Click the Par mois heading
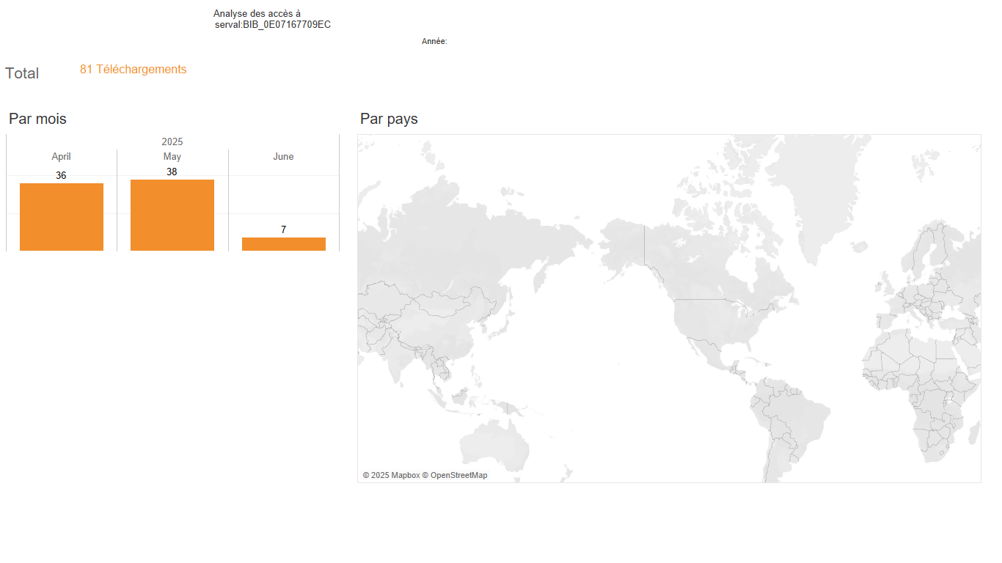This screenshot has height=563, width=1002. [x=37, y=119]
